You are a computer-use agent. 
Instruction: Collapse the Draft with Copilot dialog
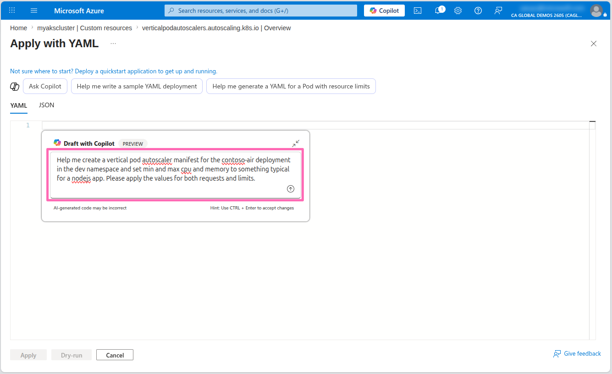pyautogui.click(x=296, y=143)
